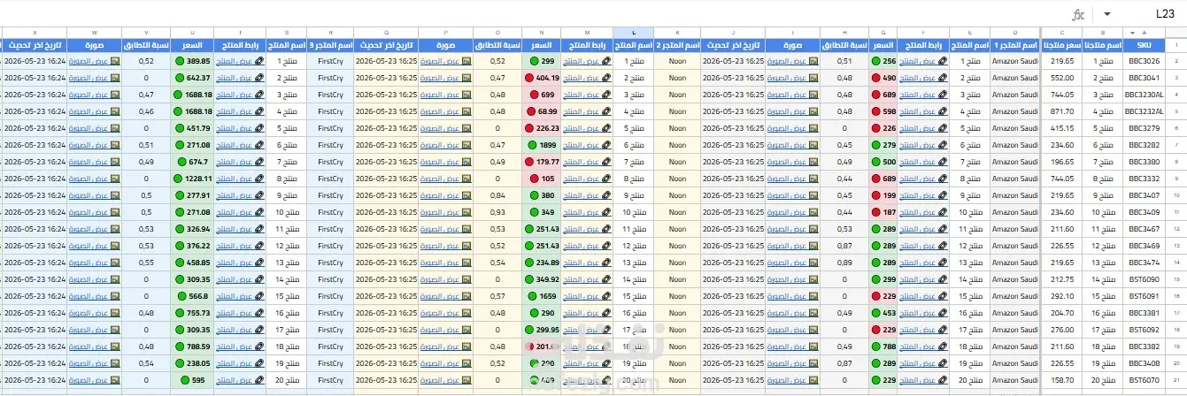Image resolution: width=1187 pixels, height=396 pixels.
Task: Select the column U header letter
Action: [x=192, y=33]
